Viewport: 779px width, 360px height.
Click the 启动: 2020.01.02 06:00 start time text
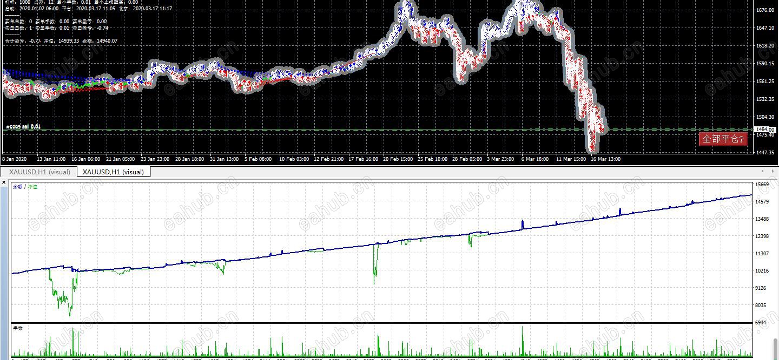[x=31, y=9]
